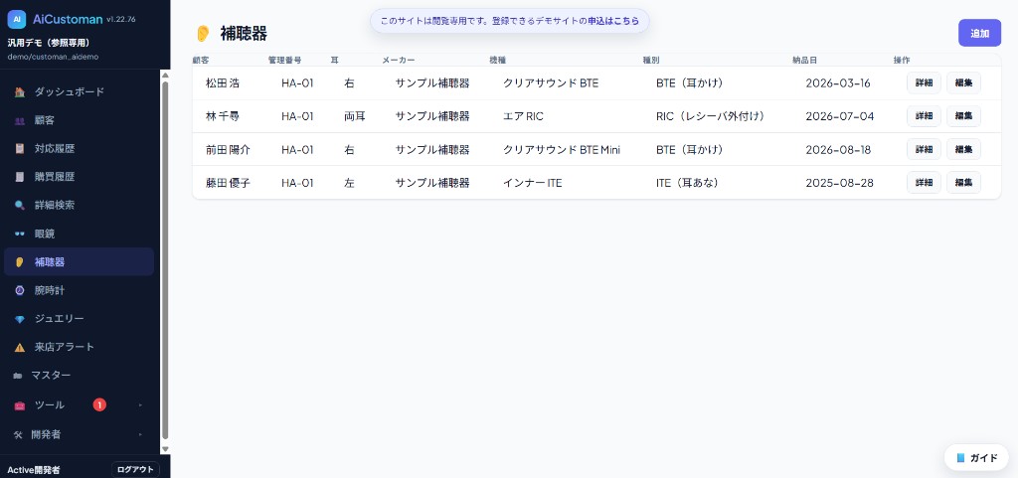Select 腕時計 in the sidebar
Image resolution: width=1018 pixels, height=478 pixels.
coord(79,290)
